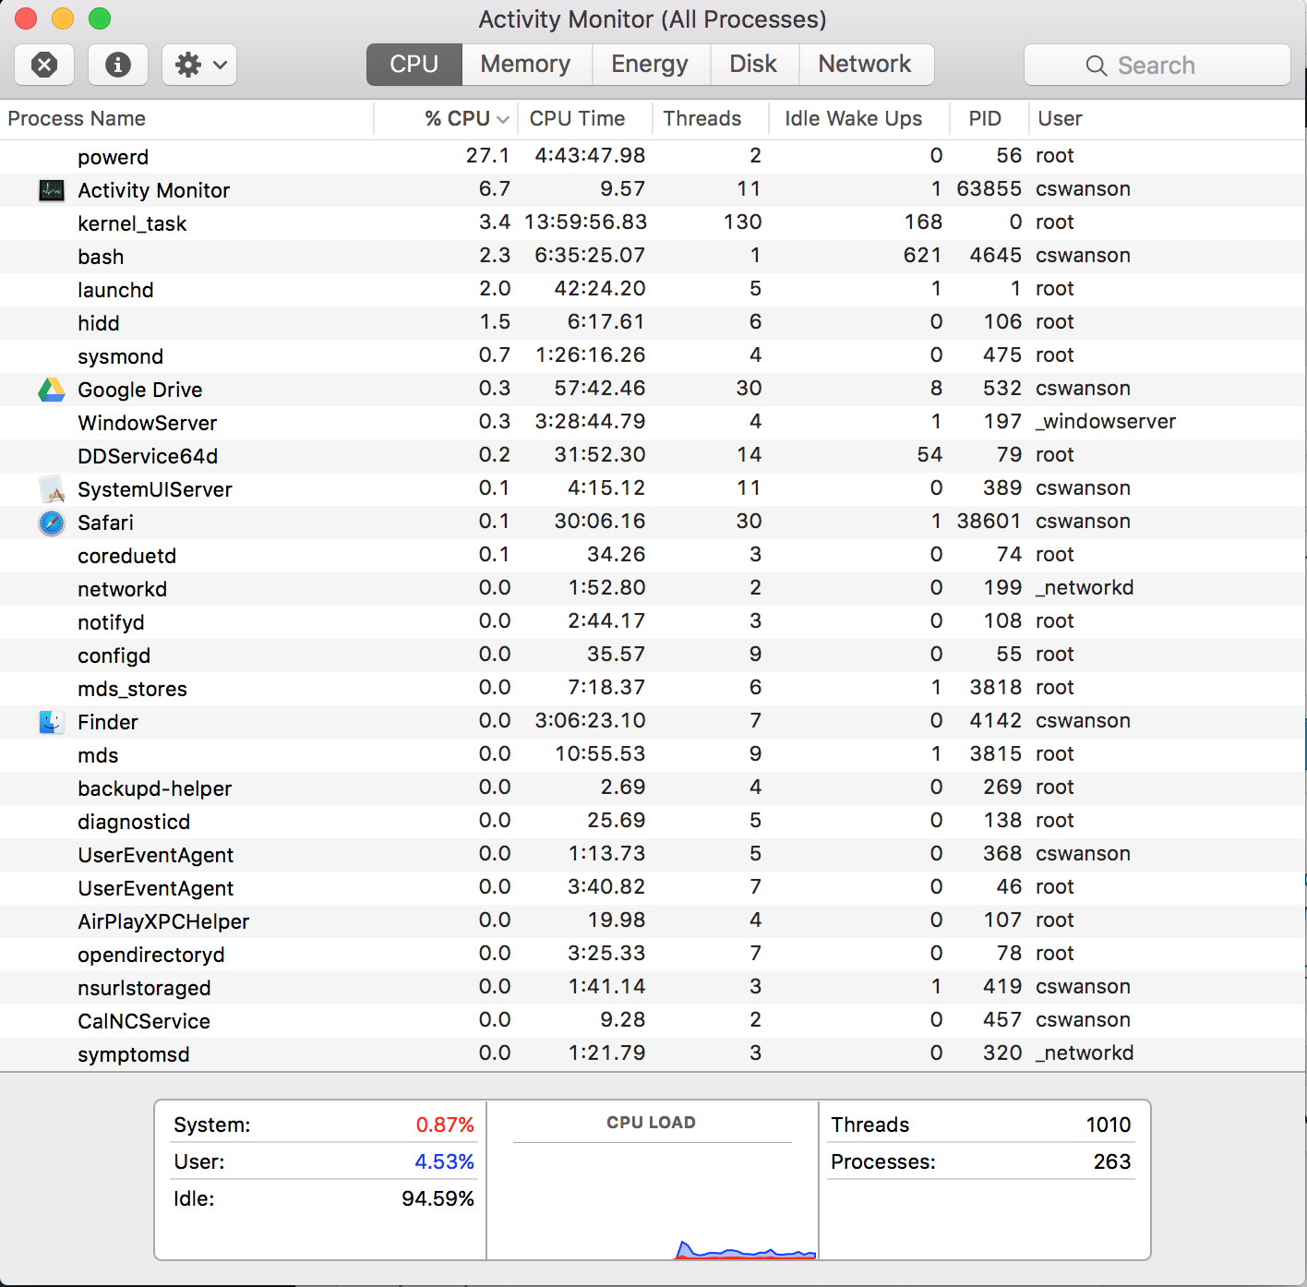Sort processes by the PID column header
This screenshot has width=1307, height=1287.
(x=986, y=118)
